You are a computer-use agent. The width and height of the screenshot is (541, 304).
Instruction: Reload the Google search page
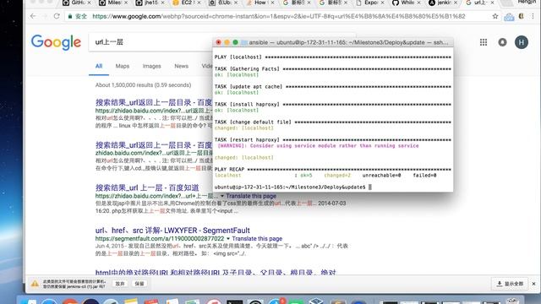coord(57,16)
